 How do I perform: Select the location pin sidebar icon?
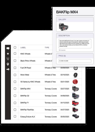8,64
